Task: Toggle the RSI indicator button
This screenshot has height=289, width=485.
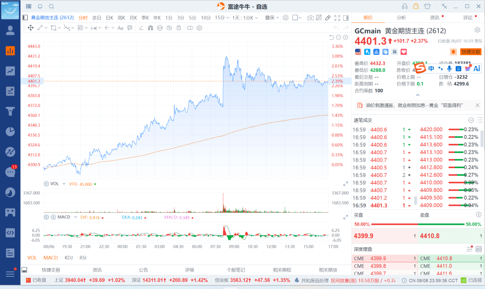Action: point(83,258)
